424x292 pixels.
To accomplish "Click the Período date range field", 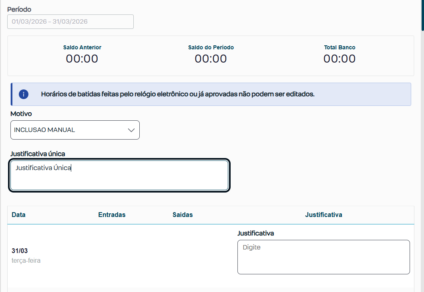I will pyautogui.click(x=70, y=22).
